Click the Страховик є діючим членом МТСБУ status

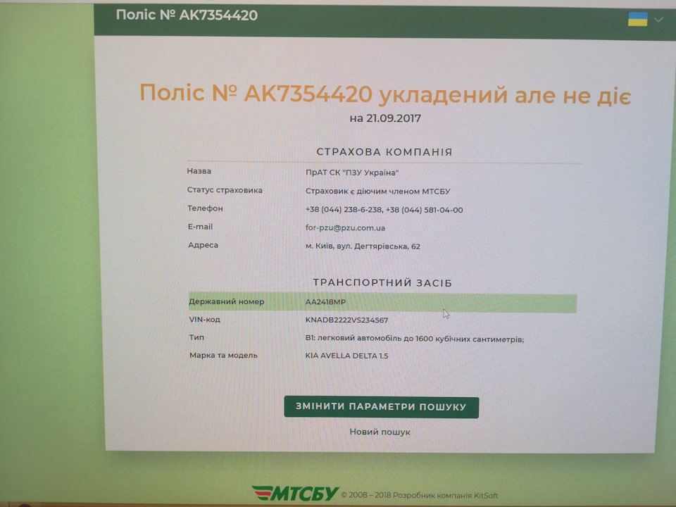point(377,191)
